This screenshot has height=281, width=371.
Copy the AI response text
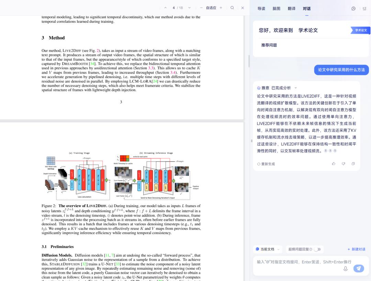[353, 164]
